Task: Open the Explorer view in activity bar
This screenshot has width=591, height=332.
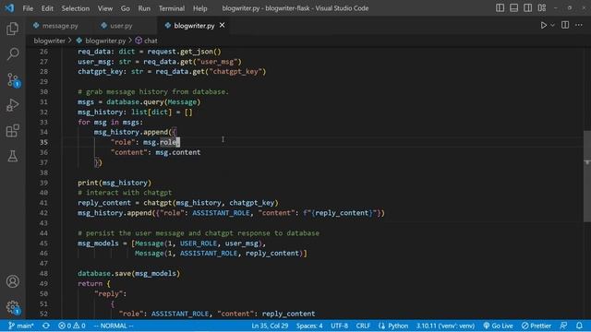Action: pyautogui.click(x=12, y=29)
